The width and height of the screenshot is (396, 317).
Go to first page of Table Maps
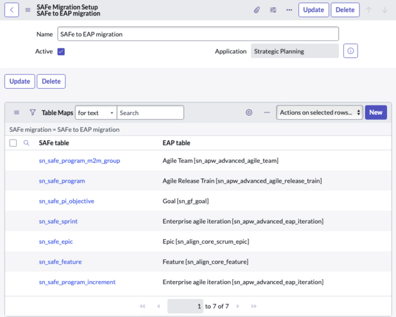pyautogui.click(x=142, y=306)
